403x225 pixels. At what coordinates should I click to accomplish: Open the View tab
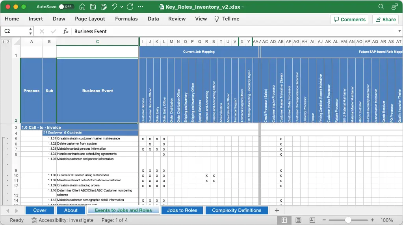tap(201, 19)
